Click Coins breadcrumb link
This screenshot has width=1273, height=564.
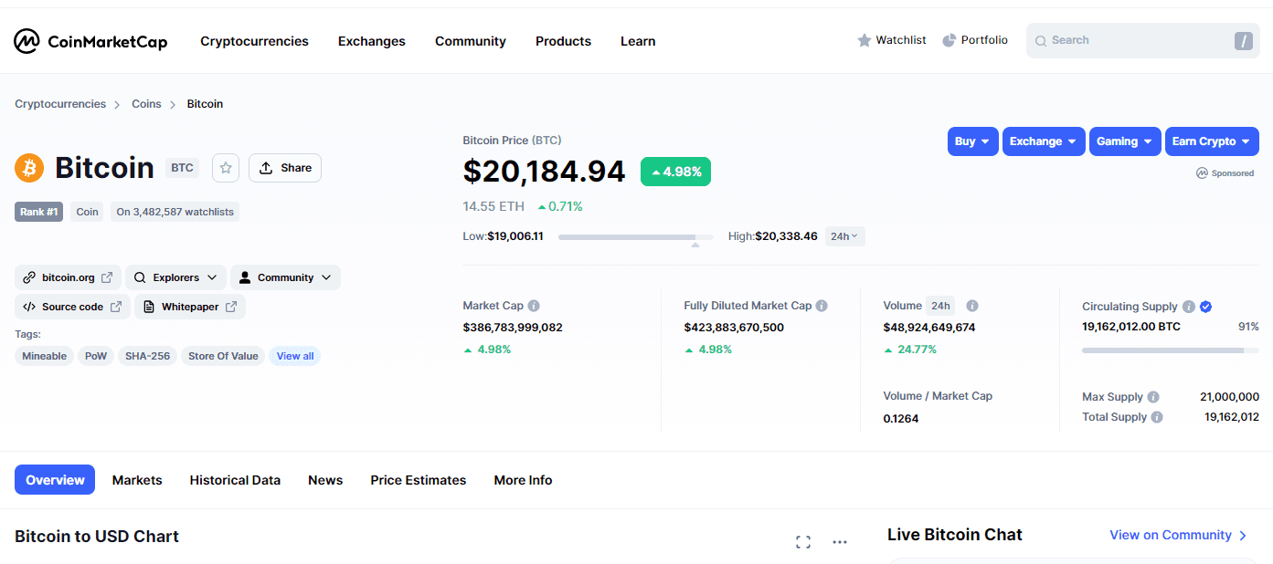[146, 104]
